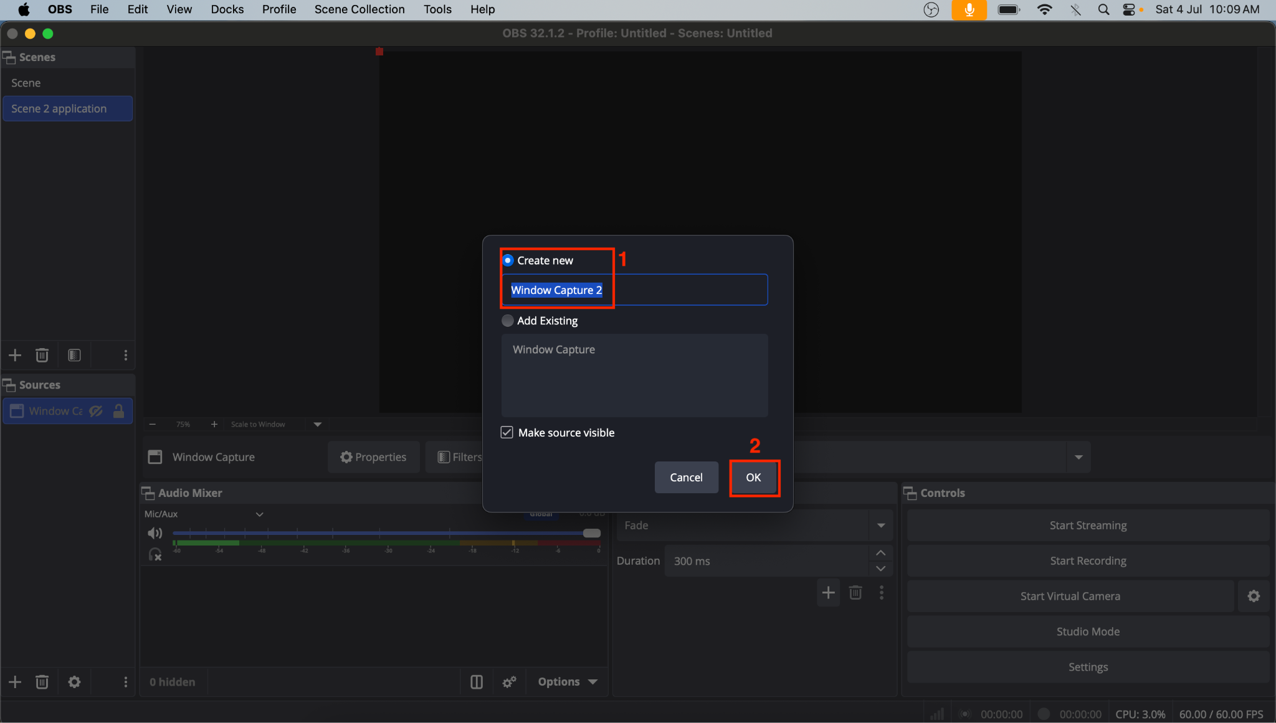Decrease transition duration stepper down
The height and width of the screenshot is (723, 1276).
coord(880,569)
